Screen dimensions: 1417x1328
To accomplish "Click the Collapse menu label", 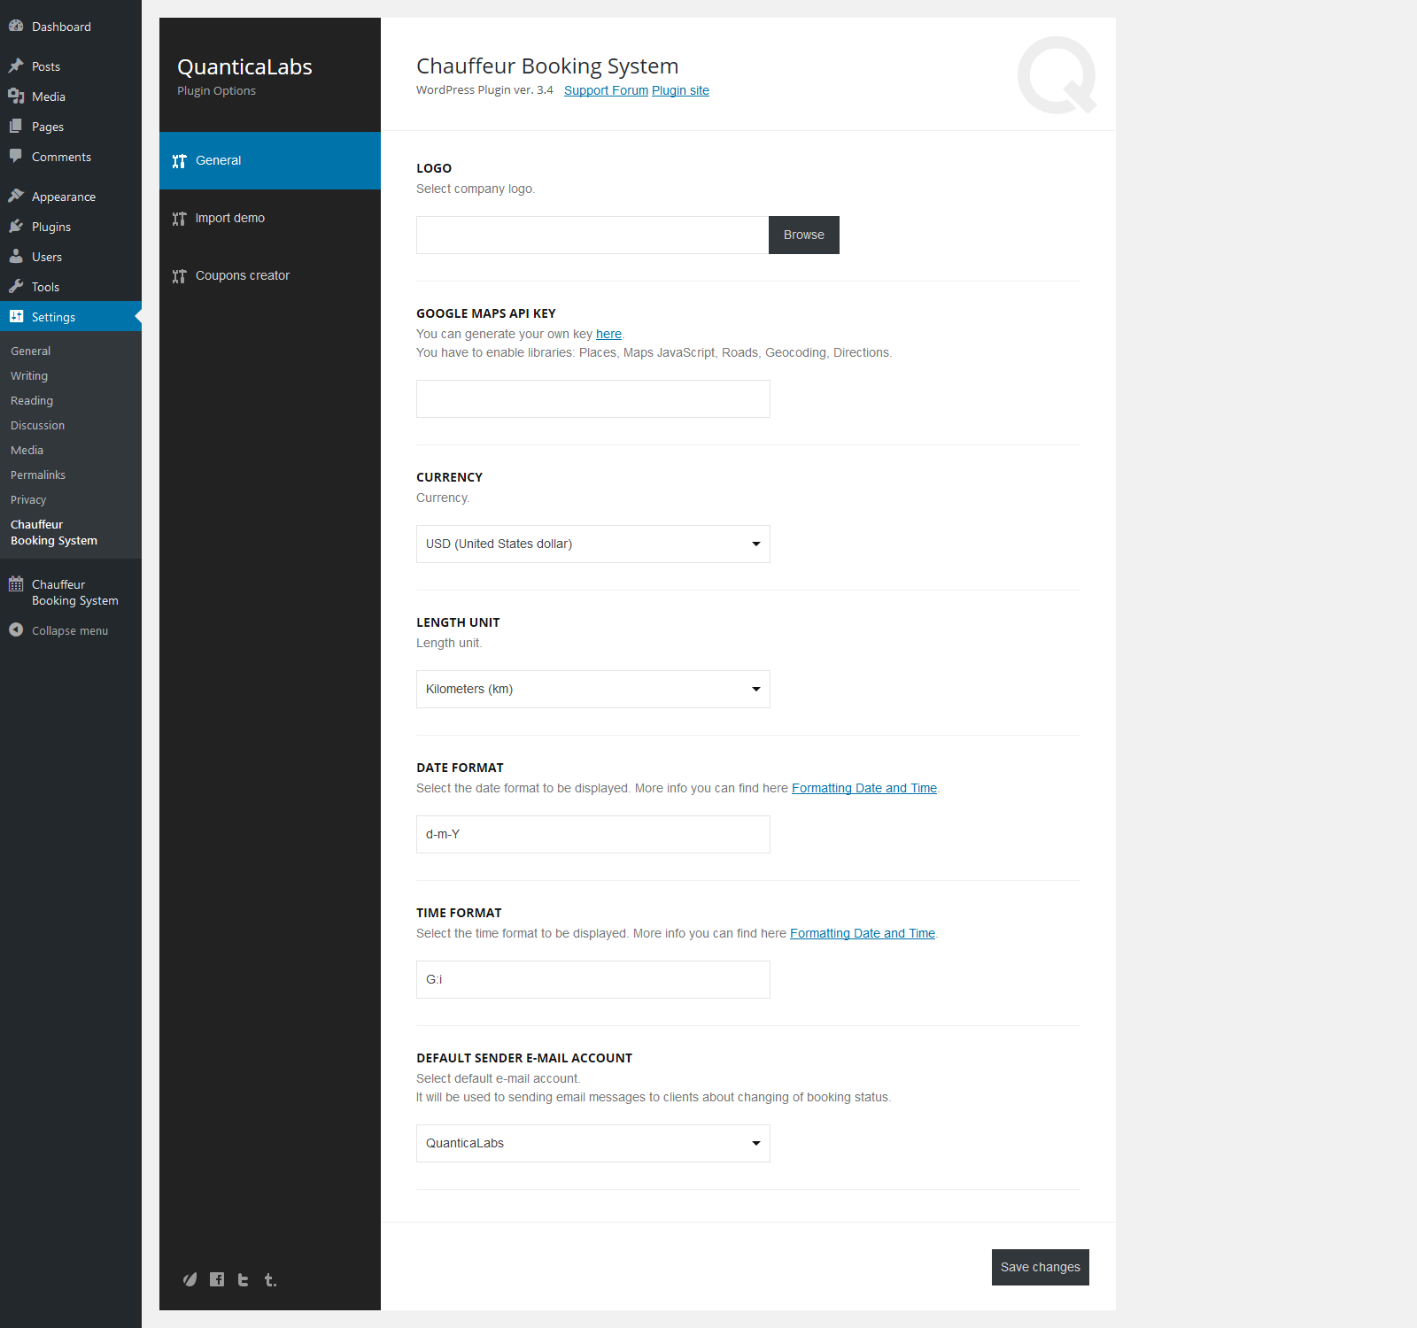I will pyautogui.click(x=70, y=630).
